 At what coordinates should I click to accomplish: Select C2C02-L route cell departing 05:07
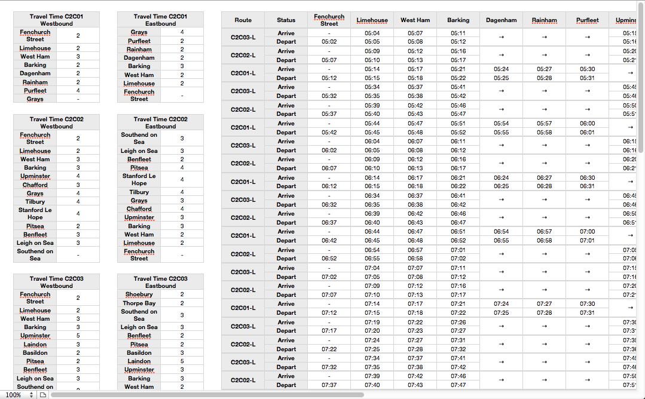coord(243,55)
